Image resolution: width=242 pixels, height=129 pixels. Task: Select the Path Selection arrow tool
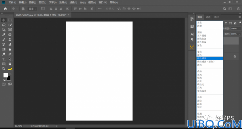[x=10, y=59]
